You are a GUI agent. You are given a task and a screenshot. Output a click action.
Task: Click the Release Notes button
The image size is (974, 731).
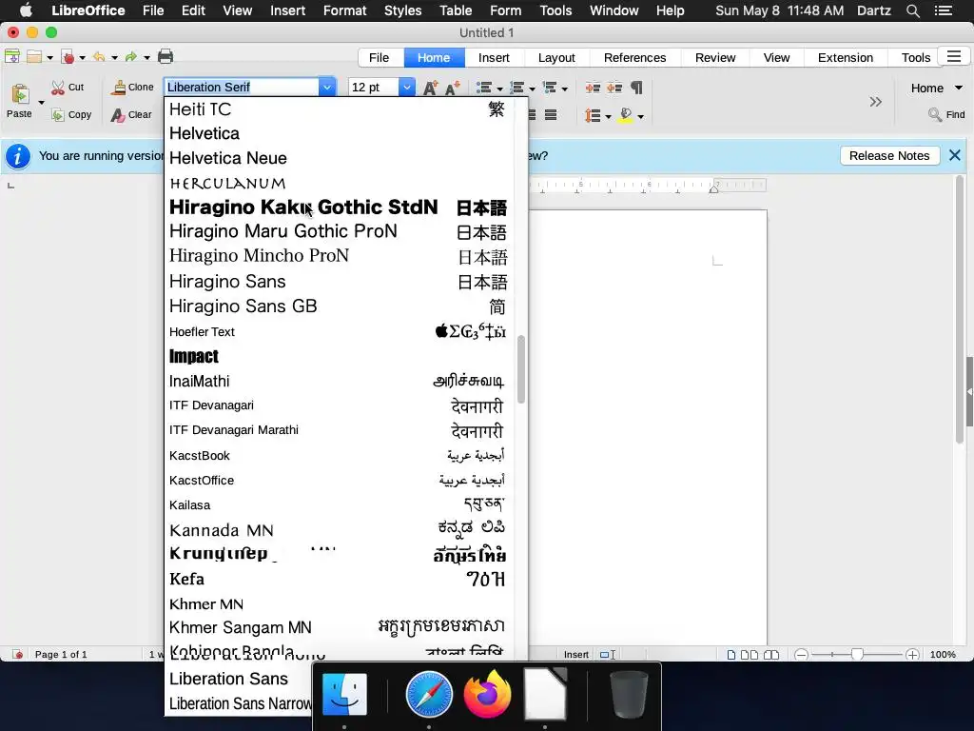coord(889,155)
